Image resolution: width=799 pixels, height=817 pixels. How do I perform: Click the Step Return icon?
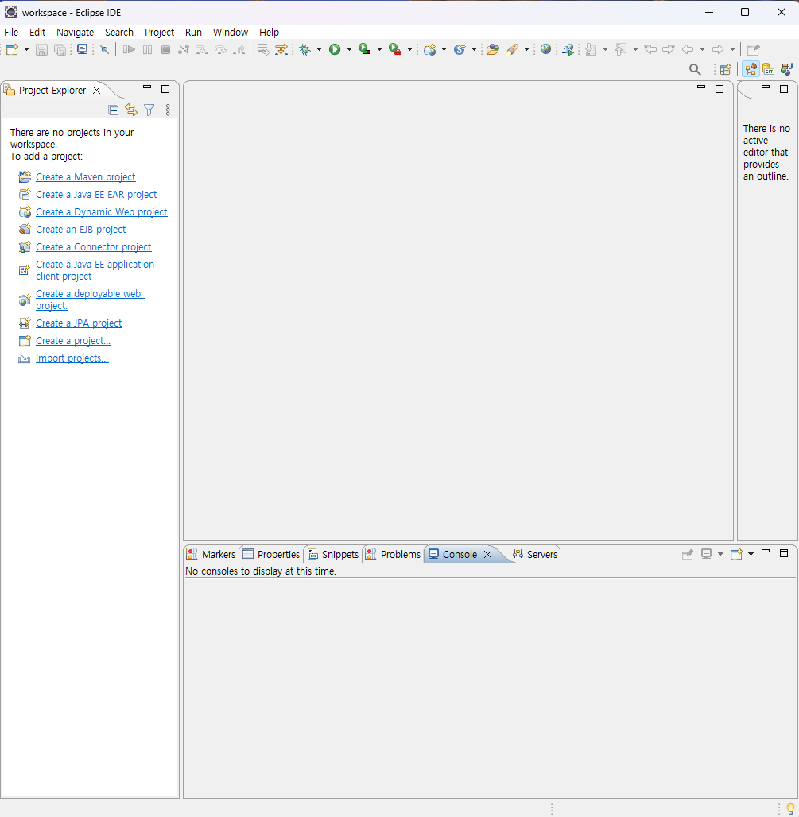coord(239,49)
